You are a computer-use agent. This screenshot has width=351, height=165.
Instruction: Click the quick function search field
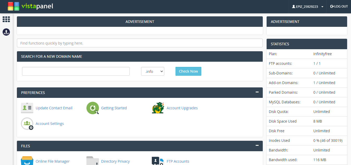tap(140, 43)
